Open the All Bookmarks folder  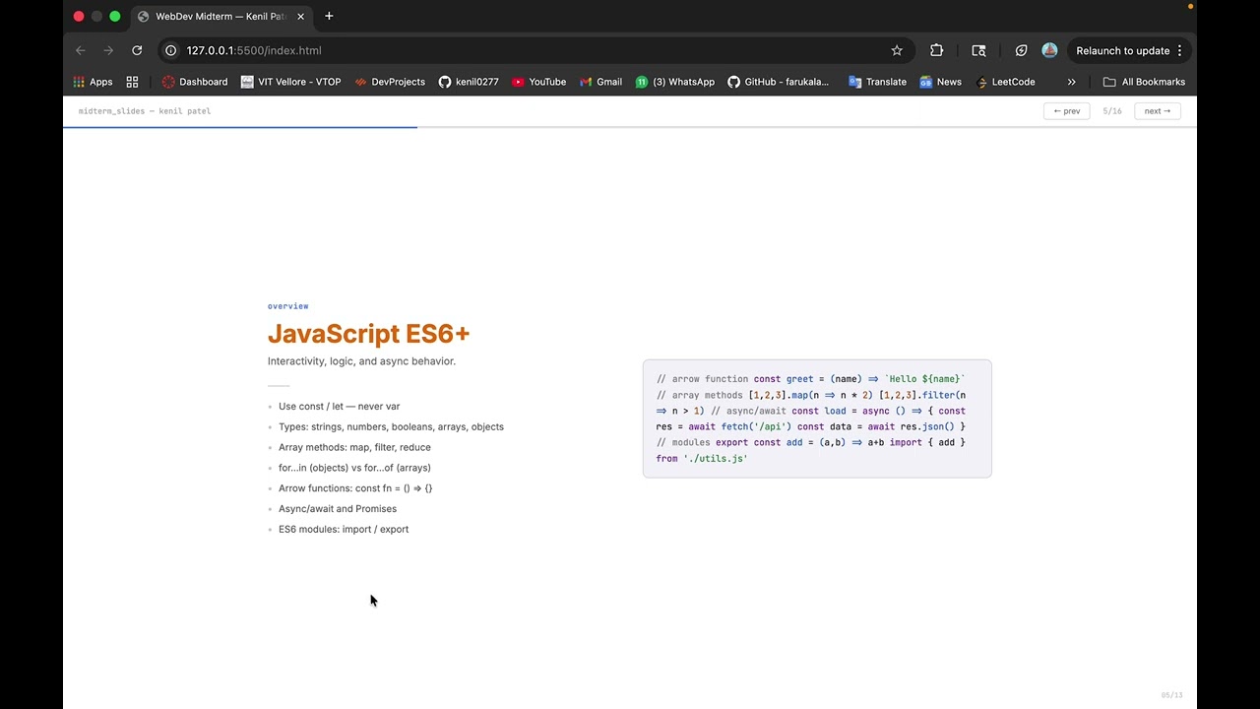pos(1144,82)
